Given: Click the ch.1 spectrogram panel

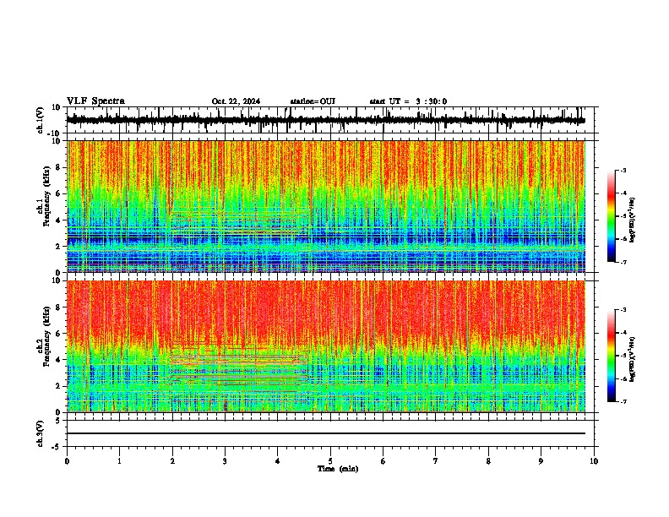Looking at the screenshot, I should [326, 206].
